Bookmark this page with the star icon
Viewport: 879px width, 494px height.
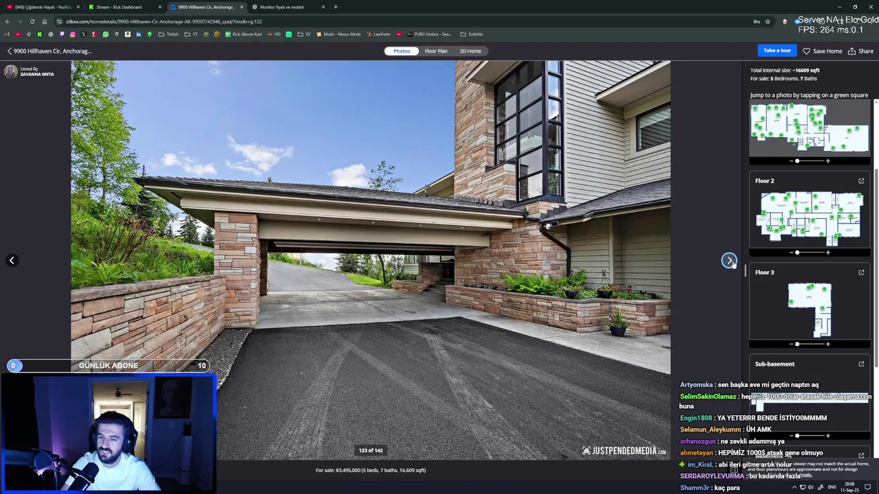pyautogui.click(x=768, y=21)
